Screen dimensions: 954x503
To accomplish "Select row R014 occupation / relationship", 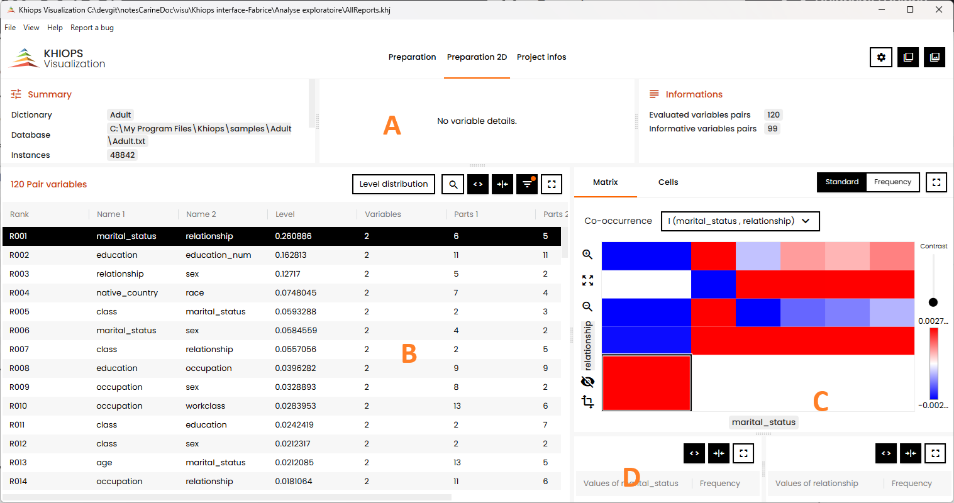I will [x=281, y=482].
